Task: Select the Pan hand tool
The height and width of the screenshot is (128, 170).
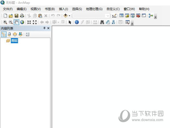Action: point(16,22)
